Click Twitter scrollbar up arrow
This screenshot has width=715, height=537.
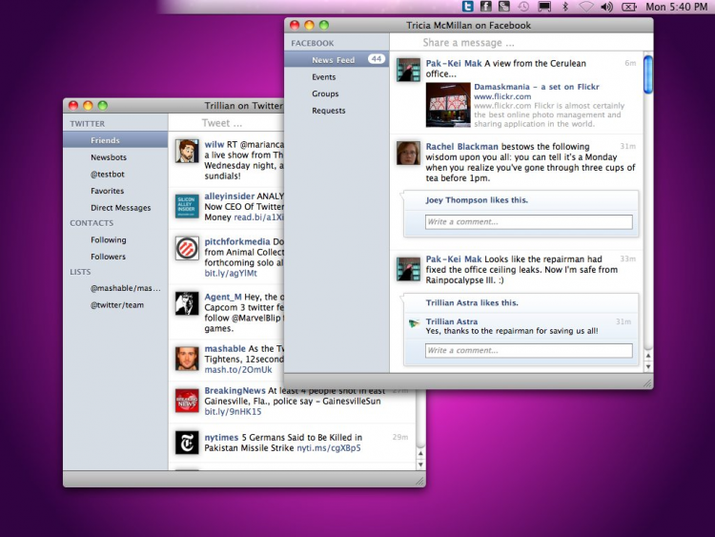coord(420,453)
